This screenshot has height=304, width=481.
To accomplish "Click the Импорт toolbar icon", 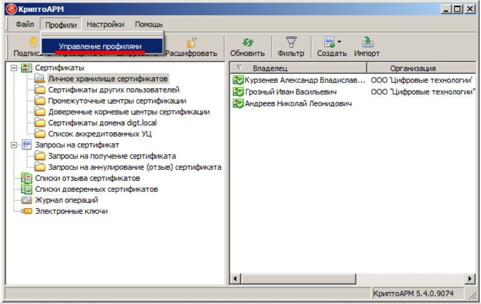I will coord(368,43).
